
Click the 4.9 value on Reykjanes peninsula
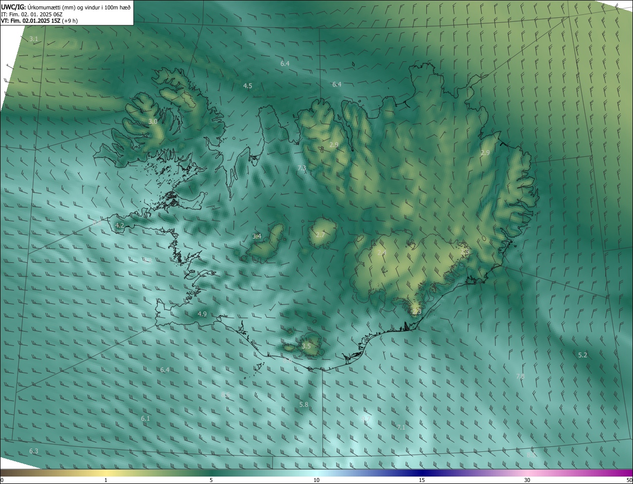pyautogui.click(x=202, y=314)
